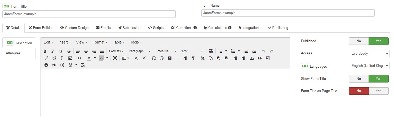This screenshot has width=394, height=117.
Task: Align text to the left
Action: point(78,51)
